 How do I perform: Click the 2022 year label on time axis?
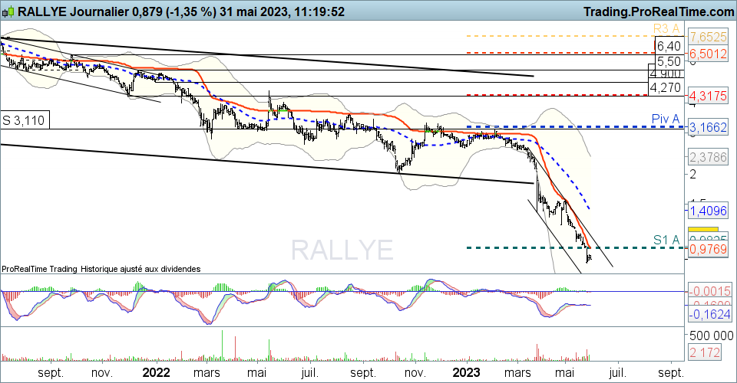pyautogui.click(x=156, y=373)
